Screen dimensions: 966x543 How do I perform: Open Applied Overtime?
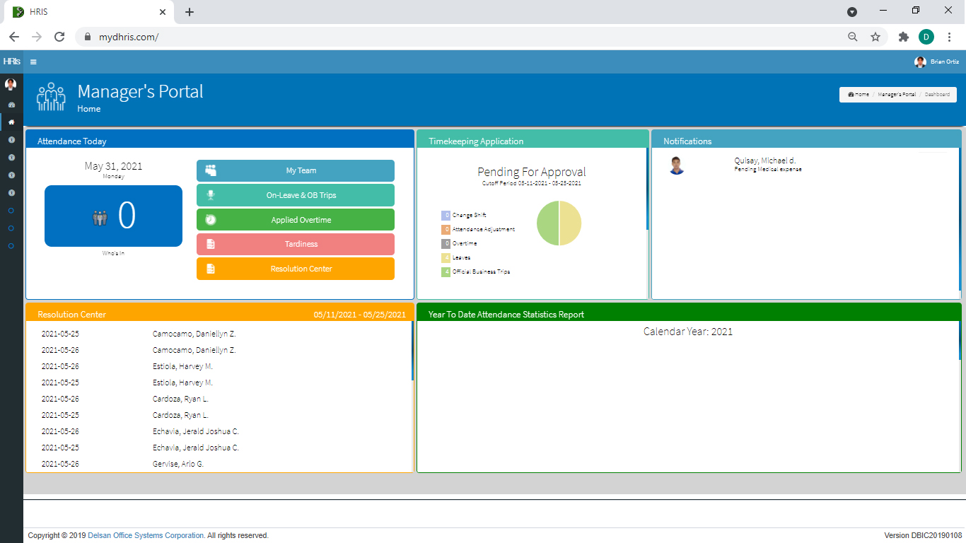pyautogui.click(x=296, y=220)
